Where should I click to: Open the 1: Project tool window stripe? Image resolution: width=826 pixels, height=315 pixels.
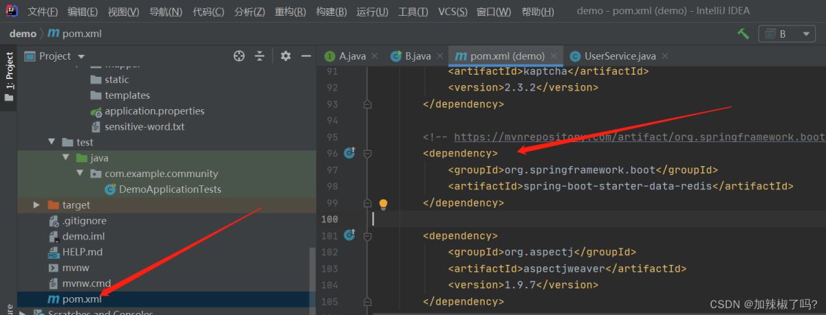pos(9,77)
